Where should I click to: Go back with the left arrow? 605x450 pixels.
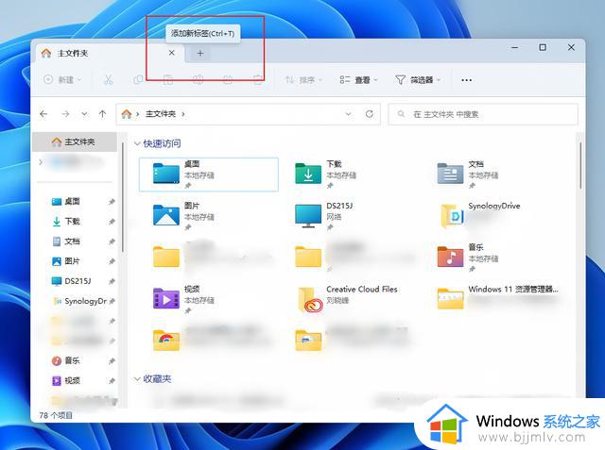coord(43,114)
